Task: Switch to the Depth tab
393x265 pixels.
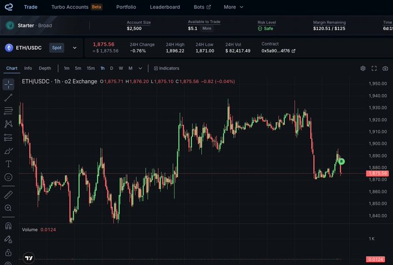Action: (45, 68)
